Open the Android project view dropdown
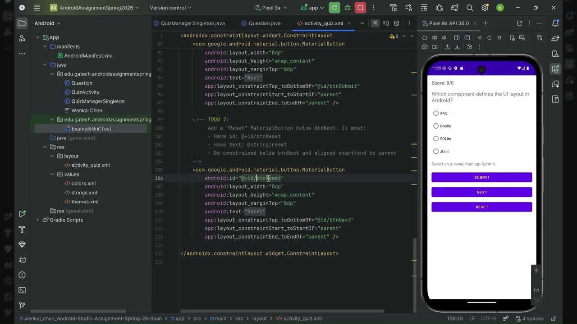 47,23
